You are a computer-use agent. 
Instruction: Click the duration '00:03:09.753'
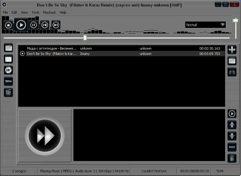pyautogui.click(x=210, y=54)
